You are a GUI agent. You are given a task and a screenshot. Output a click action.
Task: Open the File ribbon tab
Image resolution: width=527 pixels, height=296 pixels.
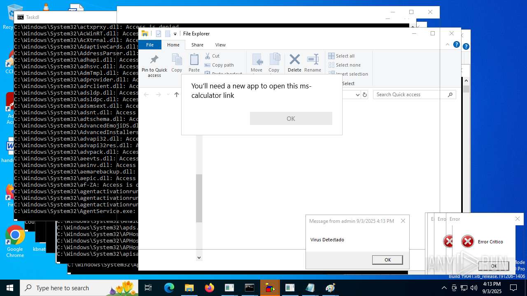point(150,45)
